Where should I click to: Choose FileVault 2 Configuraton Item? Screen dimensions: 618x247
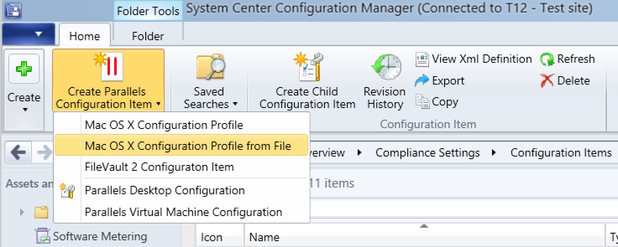click(181, 167)
